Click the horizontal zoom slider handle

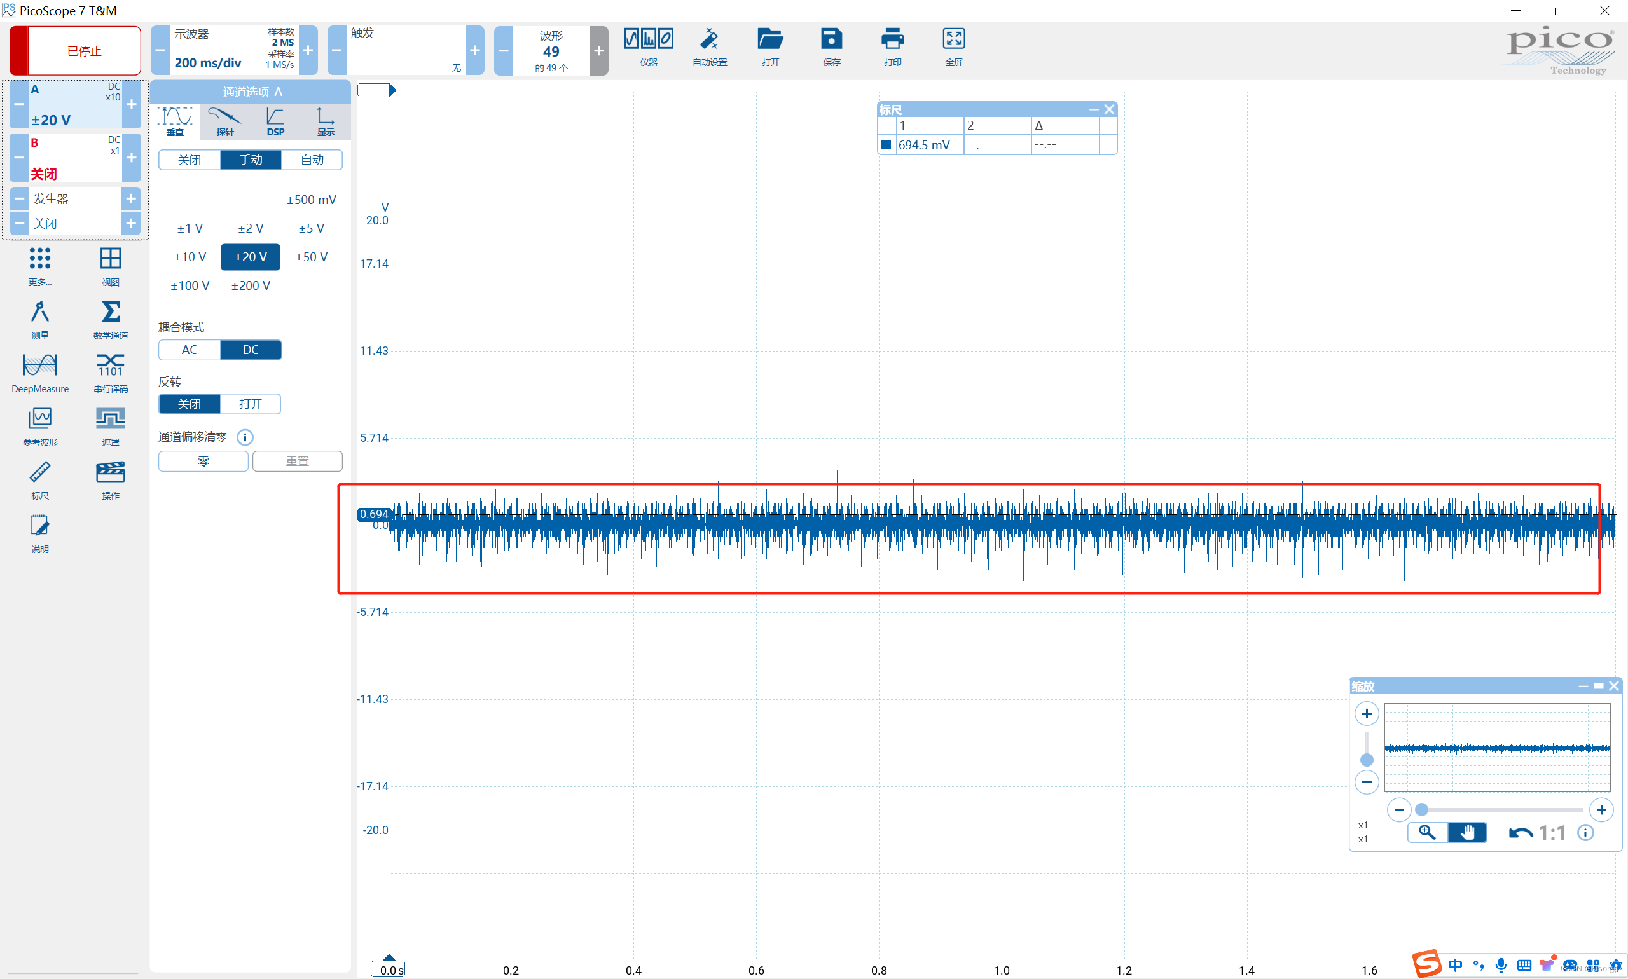pos(1422,809)
